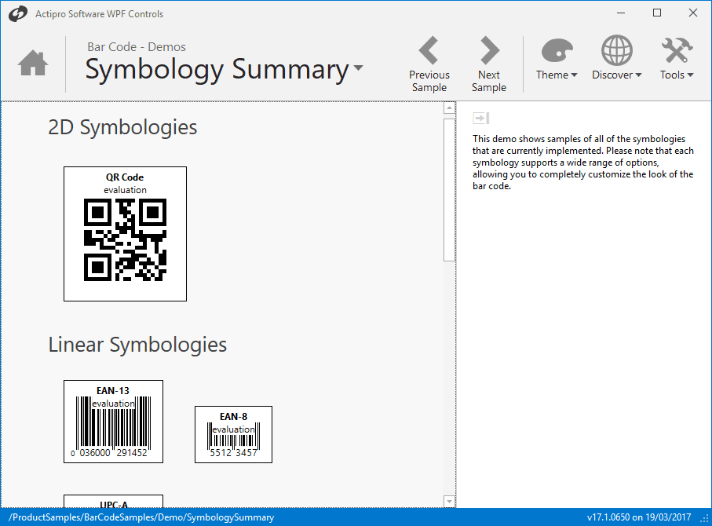Click the window resize grip icon
This screenshot has height=526, width=712.
click(705, 518)
